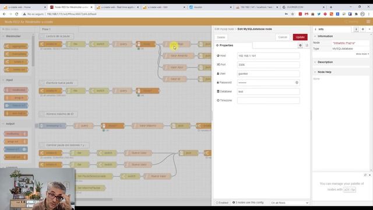Click refresh icon in bottom tips panel

[365, 175]
